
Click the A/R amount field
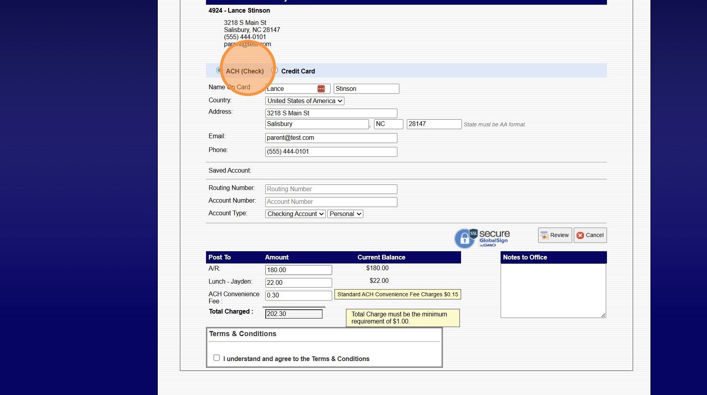point(299,270)
